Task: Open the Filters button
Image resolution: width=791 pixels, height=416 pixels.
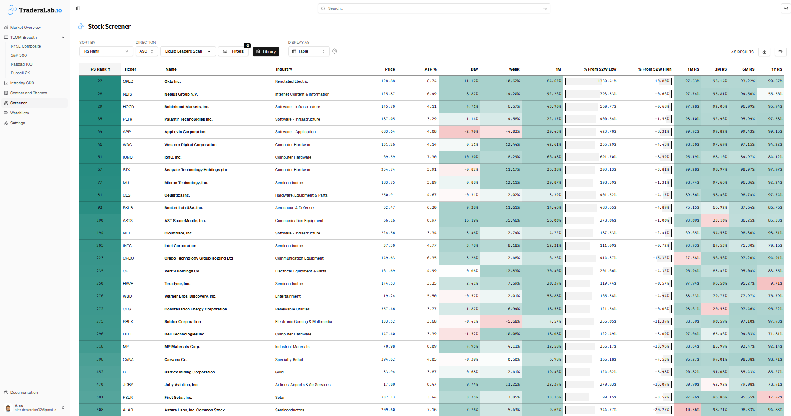Action: (x=234, y=51)
